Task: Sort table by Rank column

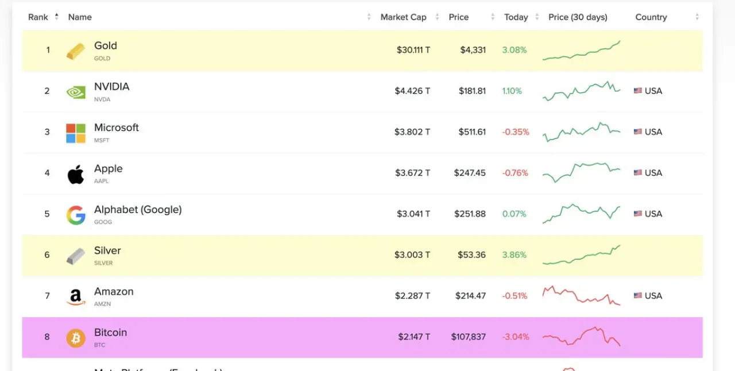Action: tap(44, 17)
